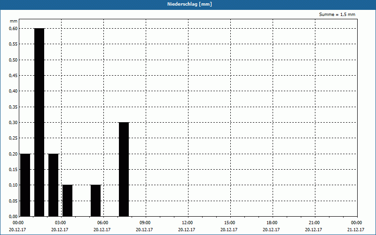The image size is (376, 235).
Task: Click the tallest bar reaching 0,60 mm
Action: [x=39, y=122]
